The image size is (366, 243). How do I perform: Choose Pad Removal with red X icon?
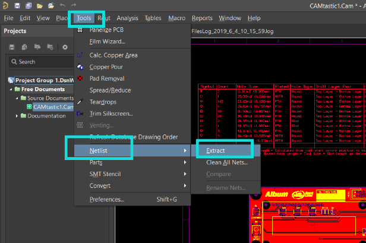[107, 78]
